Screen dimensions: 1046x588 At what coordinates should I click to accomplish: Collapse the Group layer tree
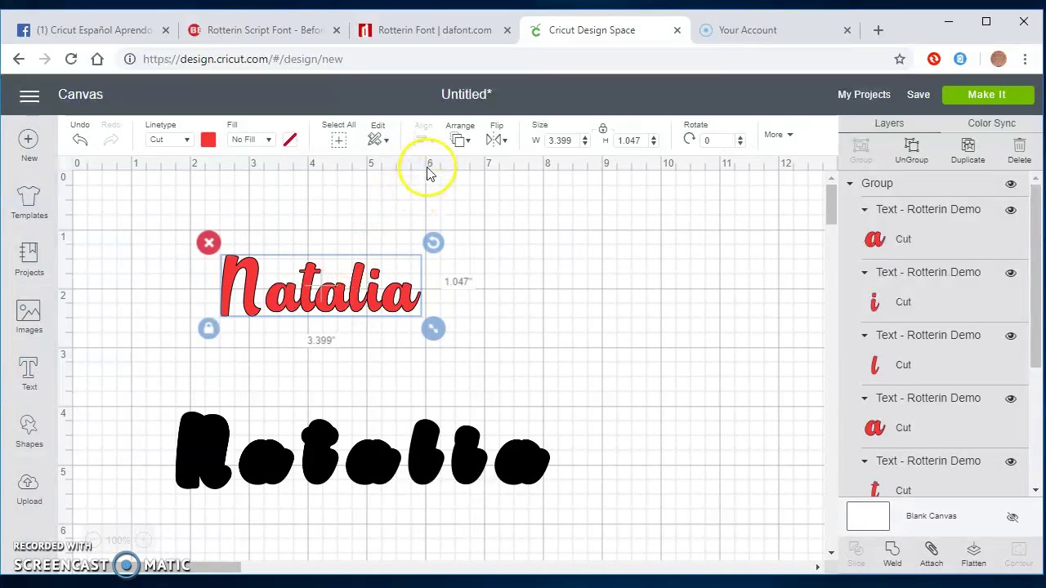850,184
